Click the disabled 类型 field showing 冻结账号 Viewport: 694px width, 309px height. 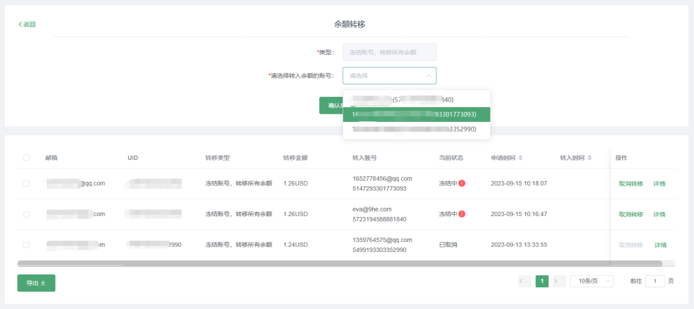[x=389, y=52]
